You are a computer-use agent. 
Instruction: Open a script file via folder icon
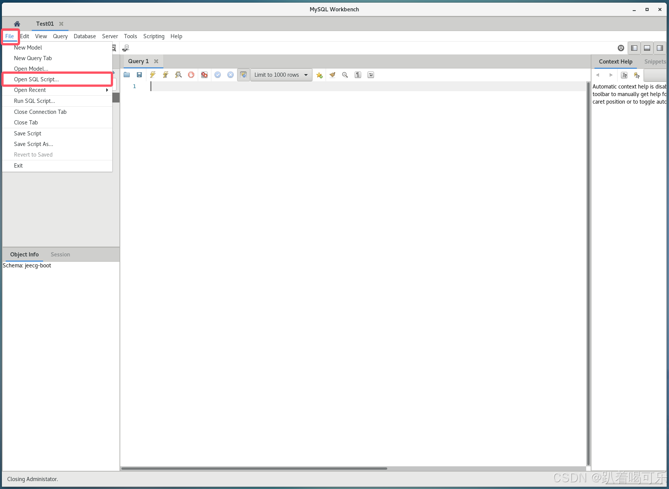127,75
